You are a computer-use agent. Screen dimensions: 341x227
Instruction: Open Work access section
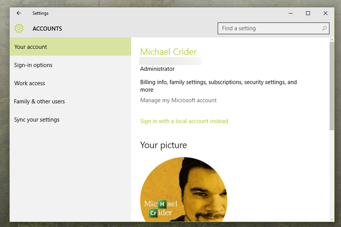[70, 83]
